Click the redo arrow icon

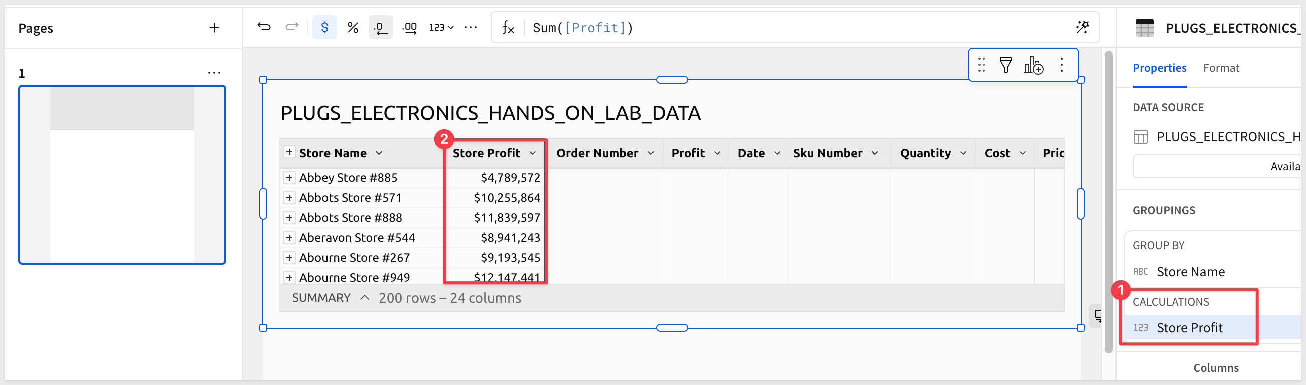point(292,27)
